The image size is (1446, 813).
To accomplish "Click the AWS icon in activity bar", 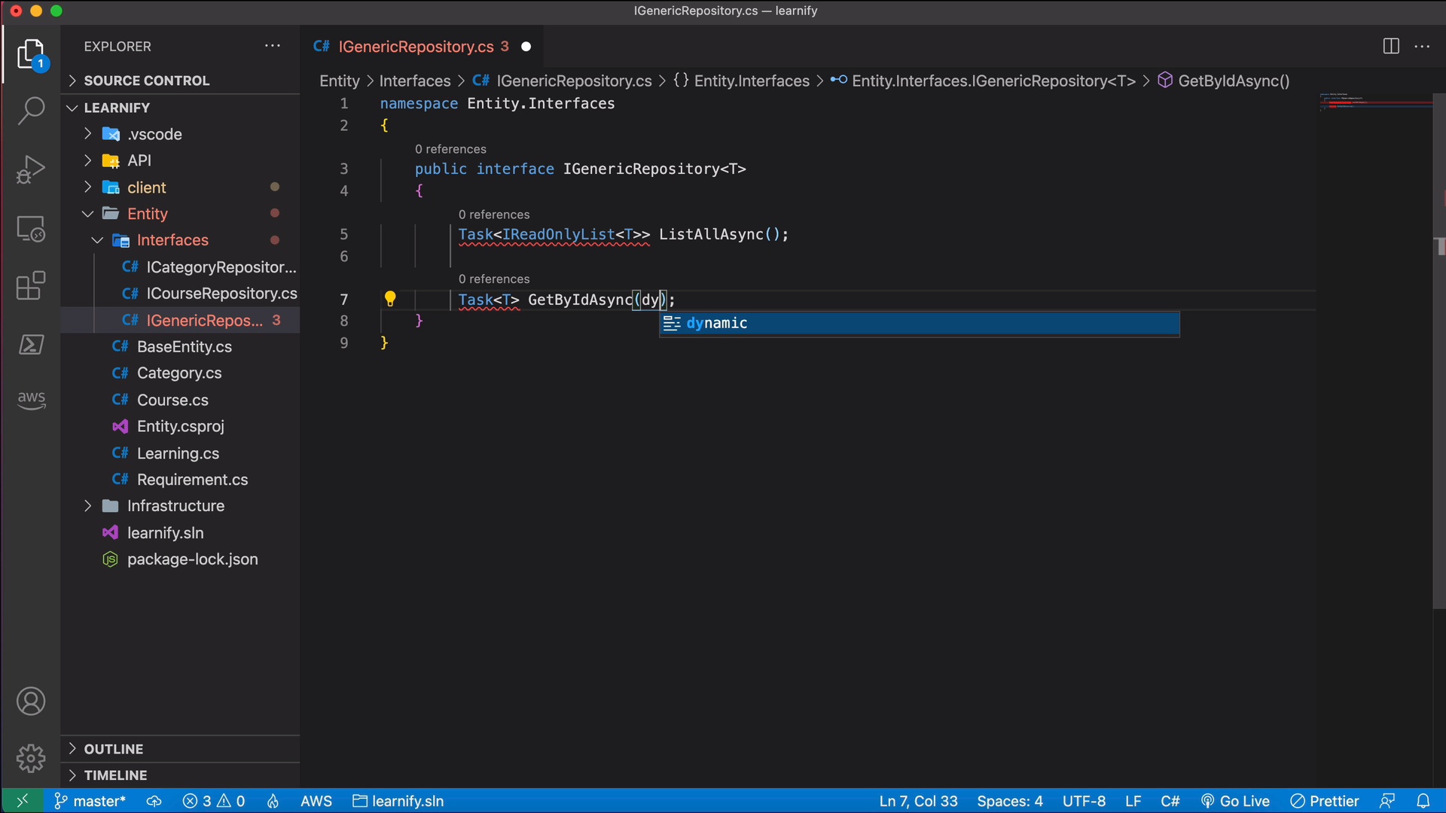I will pyautogui.click(x=30, y=401).
